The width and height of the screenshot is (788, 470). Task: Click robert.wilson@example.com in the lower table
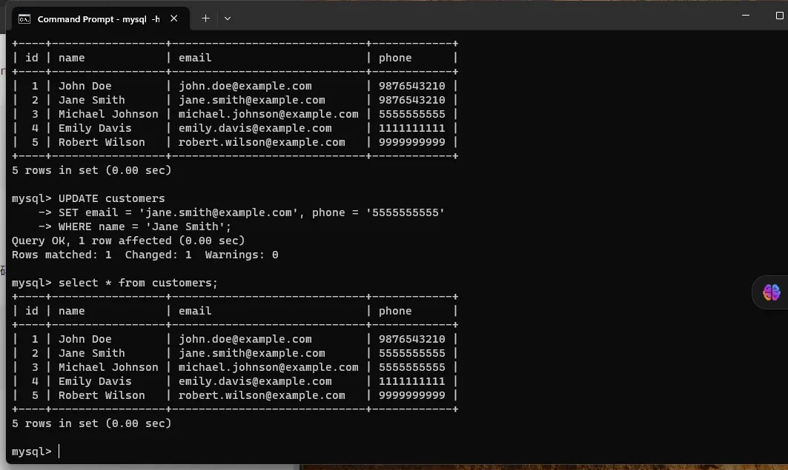pyautogui.click(x=261, y=395)
